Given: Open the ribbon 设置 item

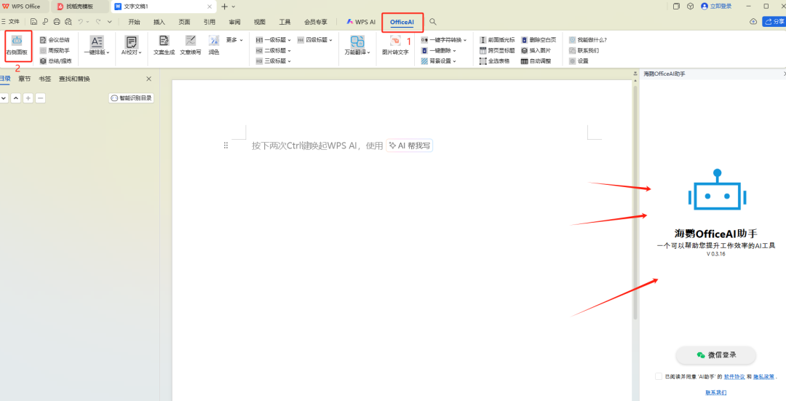Looking at the screenshot, I should [579, 60].
